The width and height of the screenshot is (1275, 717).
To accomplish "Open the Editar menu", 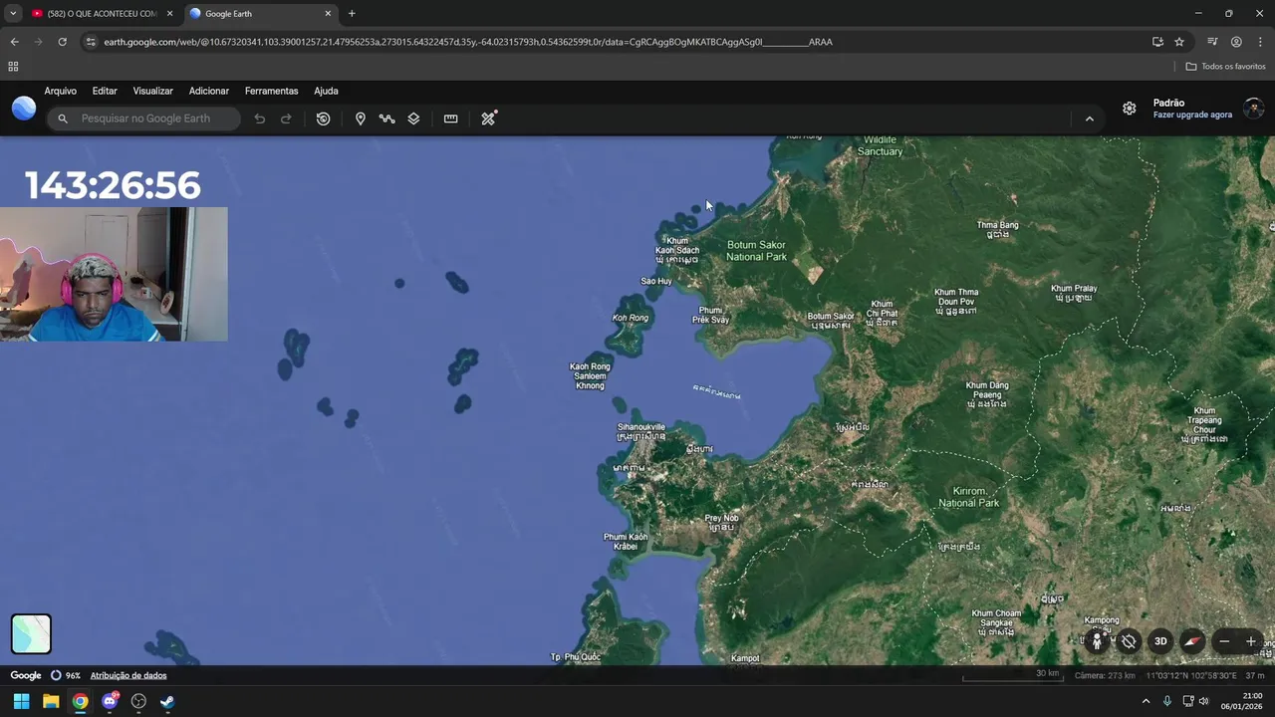I will [105, 91].
